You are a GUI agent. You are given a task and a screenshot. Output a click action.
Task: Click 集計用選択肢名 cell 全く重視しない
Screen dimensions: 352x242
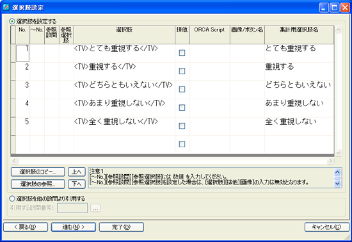point(300,126)
